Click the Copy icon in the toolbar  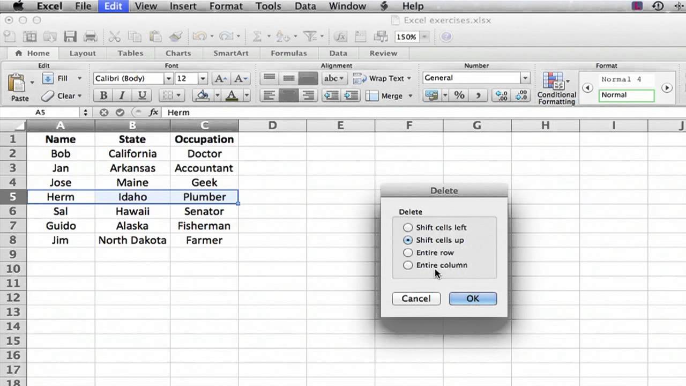point(135,36)
